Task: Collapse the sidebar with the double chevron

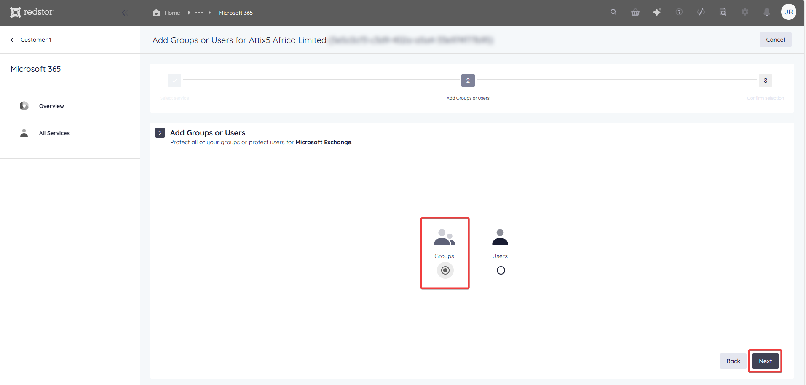Action: (124, 13)
